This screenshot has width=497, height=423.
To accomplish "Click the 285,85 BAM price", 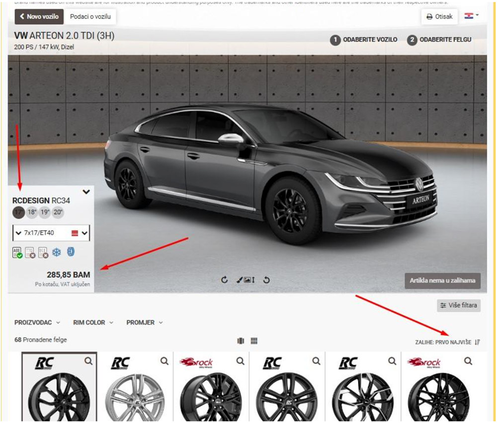I will click(69, 275).
